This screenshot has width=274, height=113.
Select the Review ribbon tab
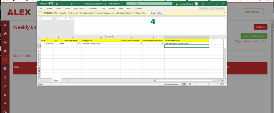pos(112,9)
